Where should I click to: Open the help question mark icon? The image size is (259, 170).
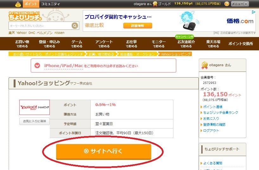click(227, 4)
